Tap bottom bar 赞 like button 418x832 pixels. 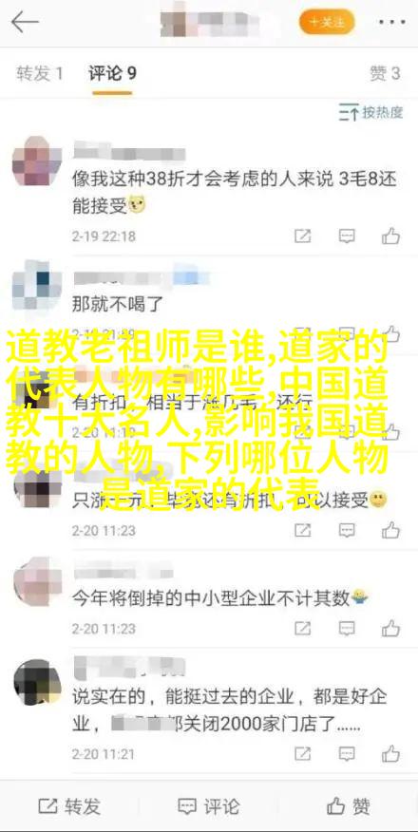click(x=348, y=807)
